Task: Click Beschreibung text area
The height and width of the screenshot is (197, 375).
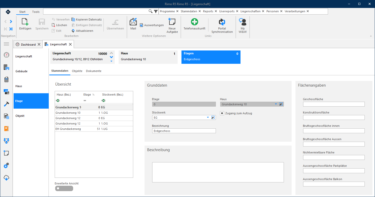Action: coord(218,172)
